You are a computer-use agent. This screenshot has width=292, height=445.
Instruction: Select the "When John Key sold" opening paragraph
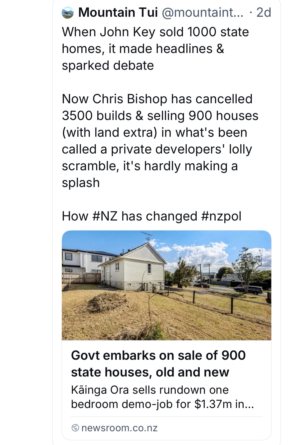coord(155,49)
